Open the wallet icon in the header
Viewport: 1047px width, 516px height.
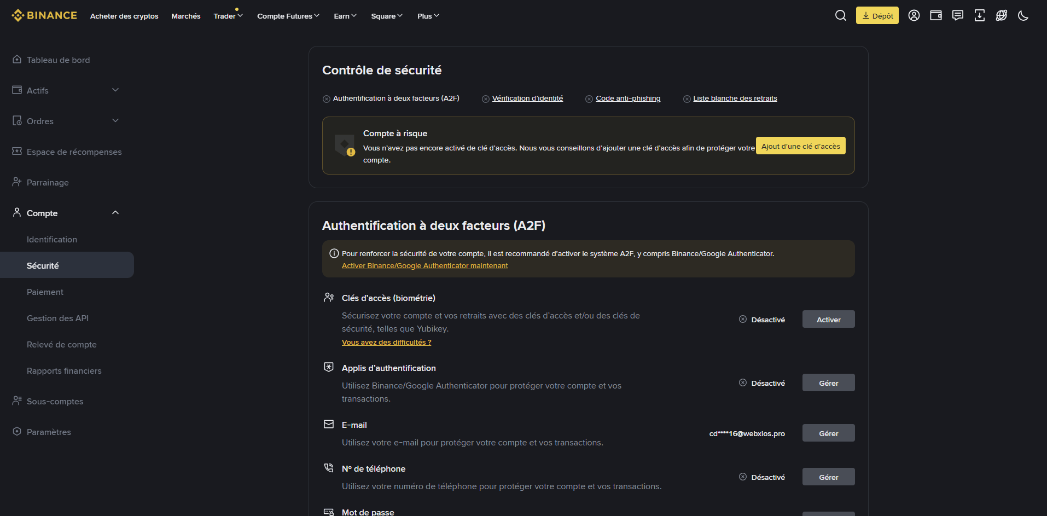click(935, 15)
